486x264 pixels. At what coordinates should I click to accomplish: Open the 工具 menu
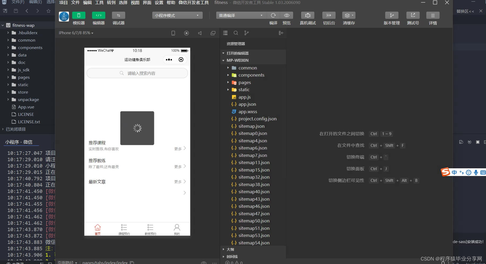99,3
